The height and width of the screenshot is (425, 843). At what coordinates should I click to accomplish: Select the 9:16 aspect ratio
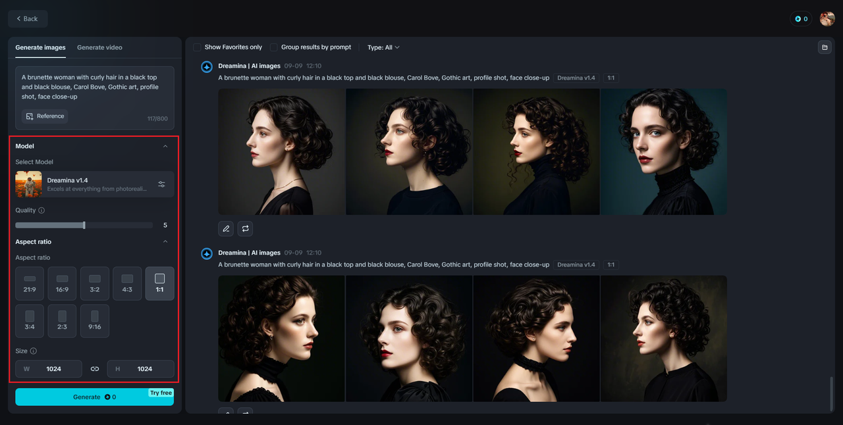[95, 321]
